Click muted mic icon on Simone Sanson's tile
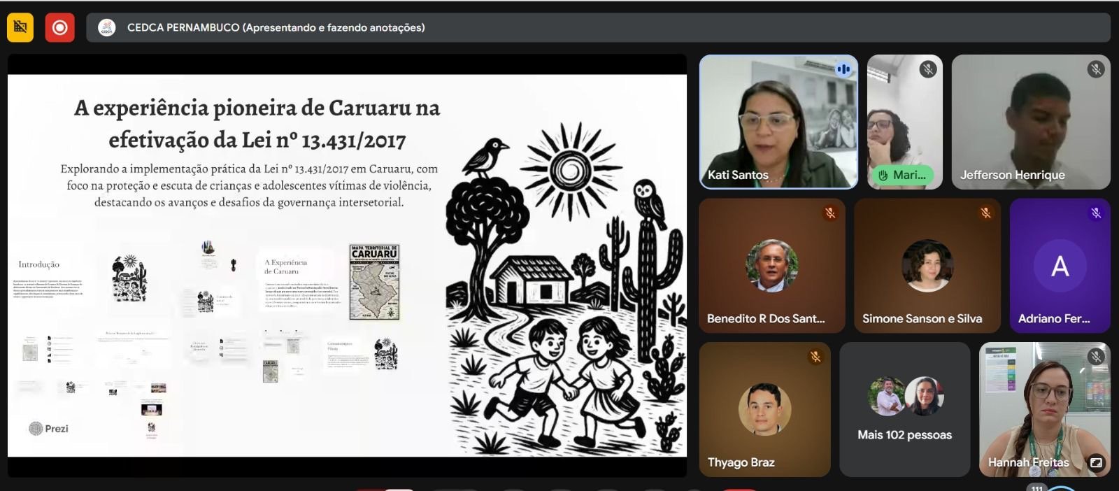1119x491 pixels. tap(985, 213)
